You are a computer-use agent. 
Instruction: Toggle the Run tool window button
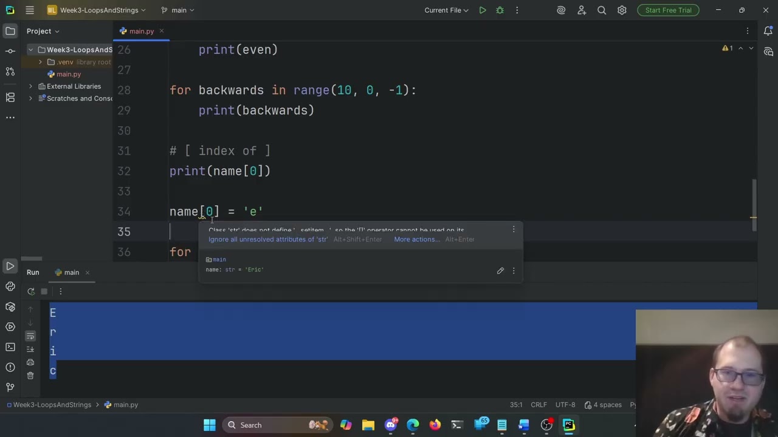(10, 266)
